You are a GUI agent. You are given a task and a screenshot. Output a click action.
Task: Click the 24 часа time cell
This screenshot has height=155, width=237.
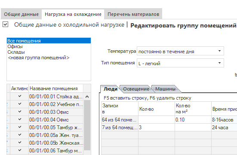click(224, 128)
